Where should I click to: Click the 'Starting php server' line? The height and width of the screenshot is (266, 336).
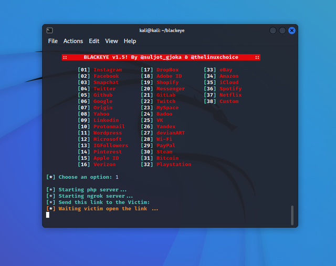point(86,190)
